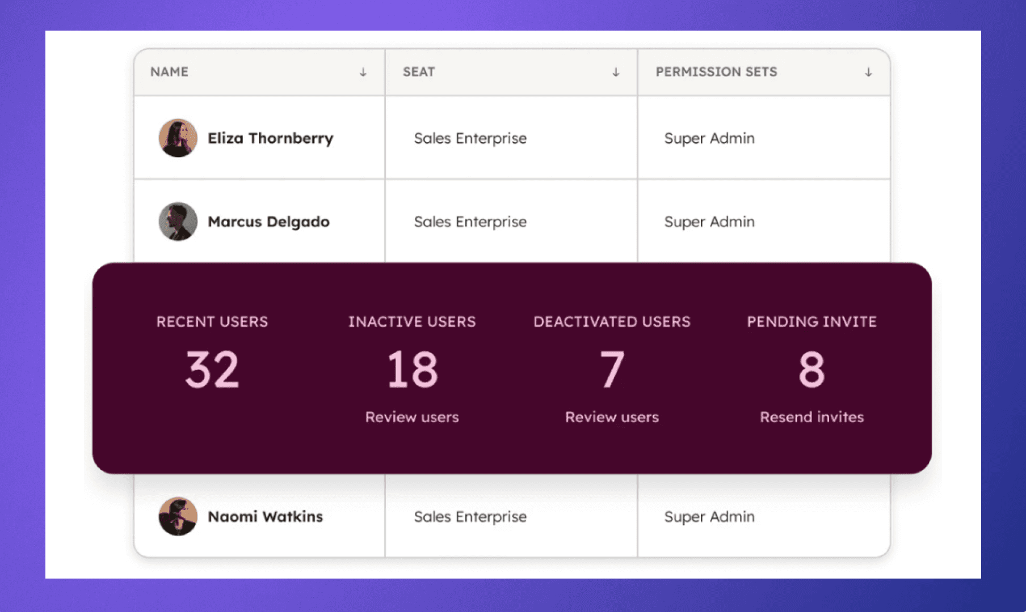Click Marcus Delgado's profile avatar
Image resolution: width=1026 pixels, height=612 pixels.
tap(178, 221)
